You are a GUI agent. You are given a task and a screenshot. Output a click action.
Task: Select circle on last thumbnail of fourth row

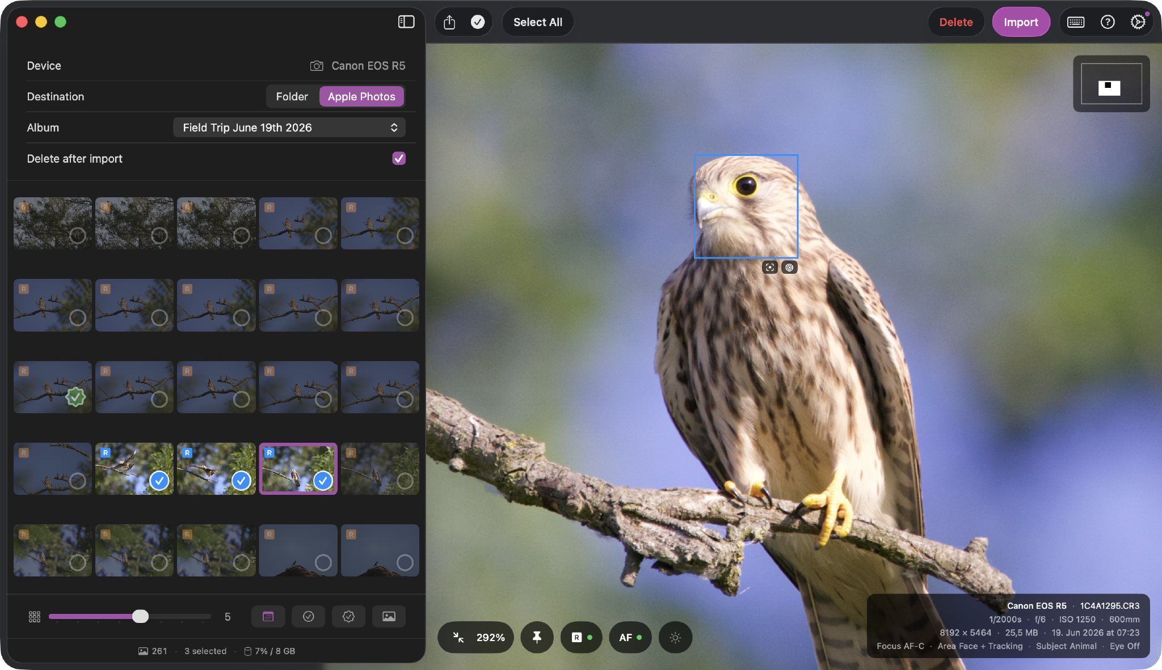tap(405, 481)
